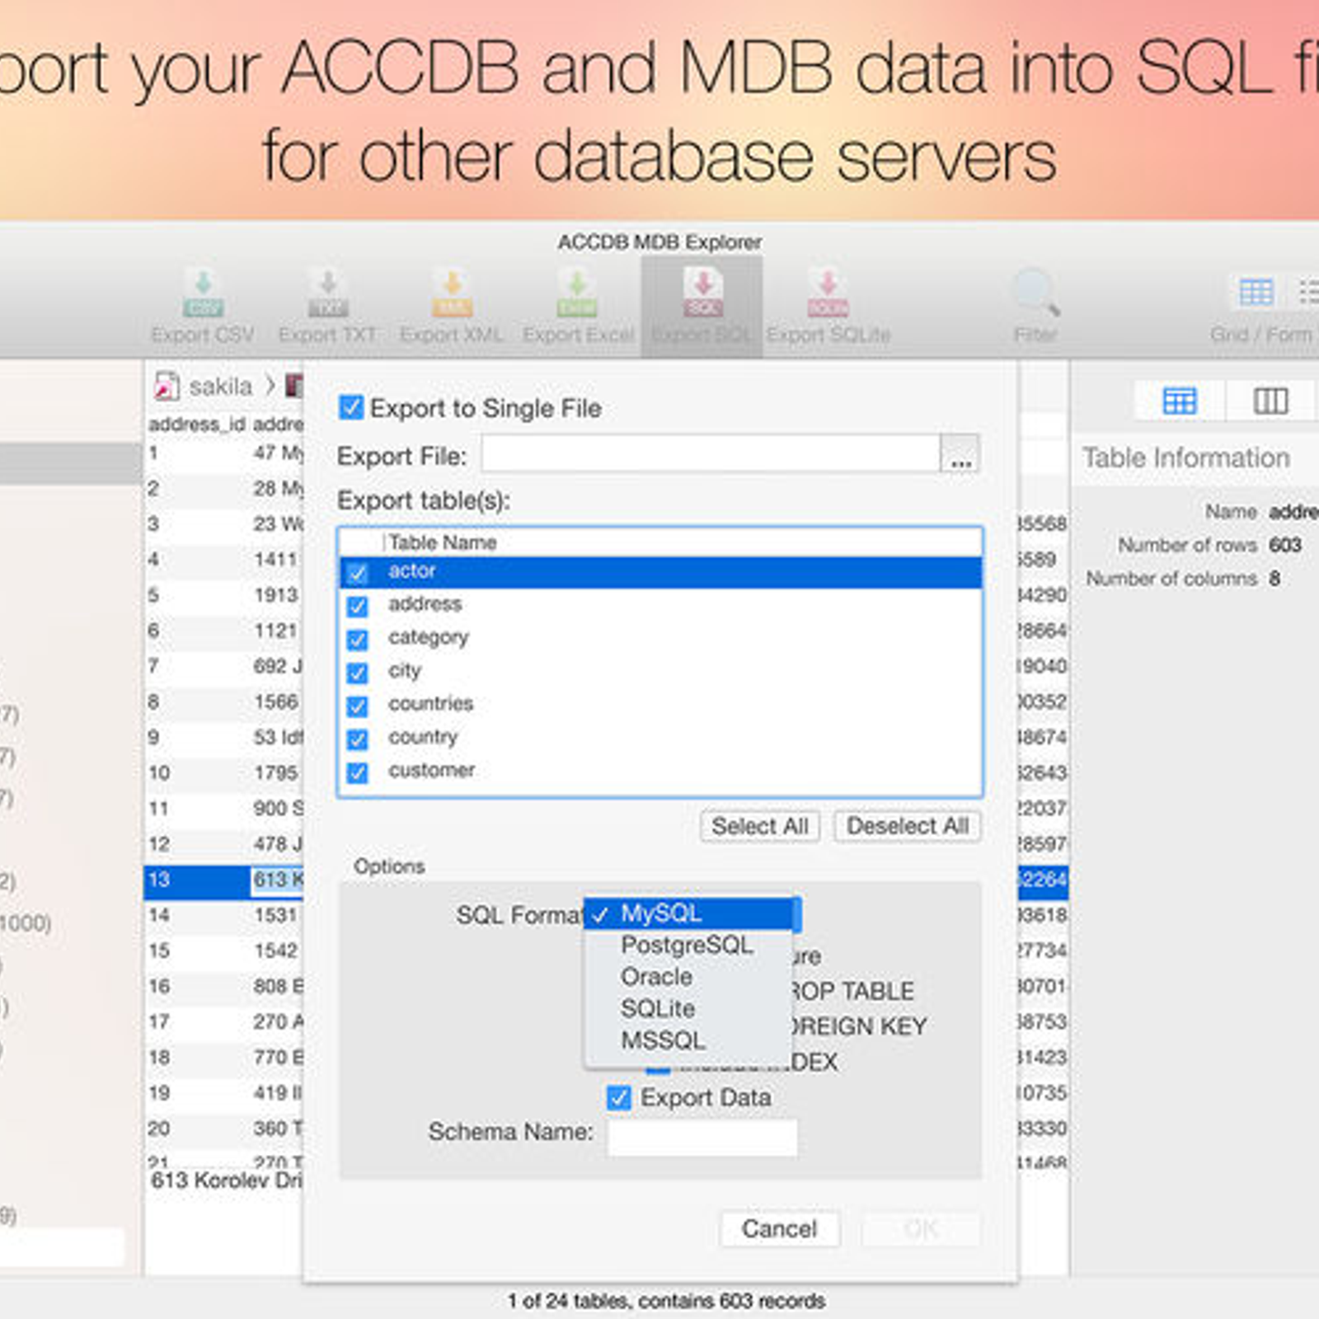Select SQLite option in format menu

pos(657,1009)
